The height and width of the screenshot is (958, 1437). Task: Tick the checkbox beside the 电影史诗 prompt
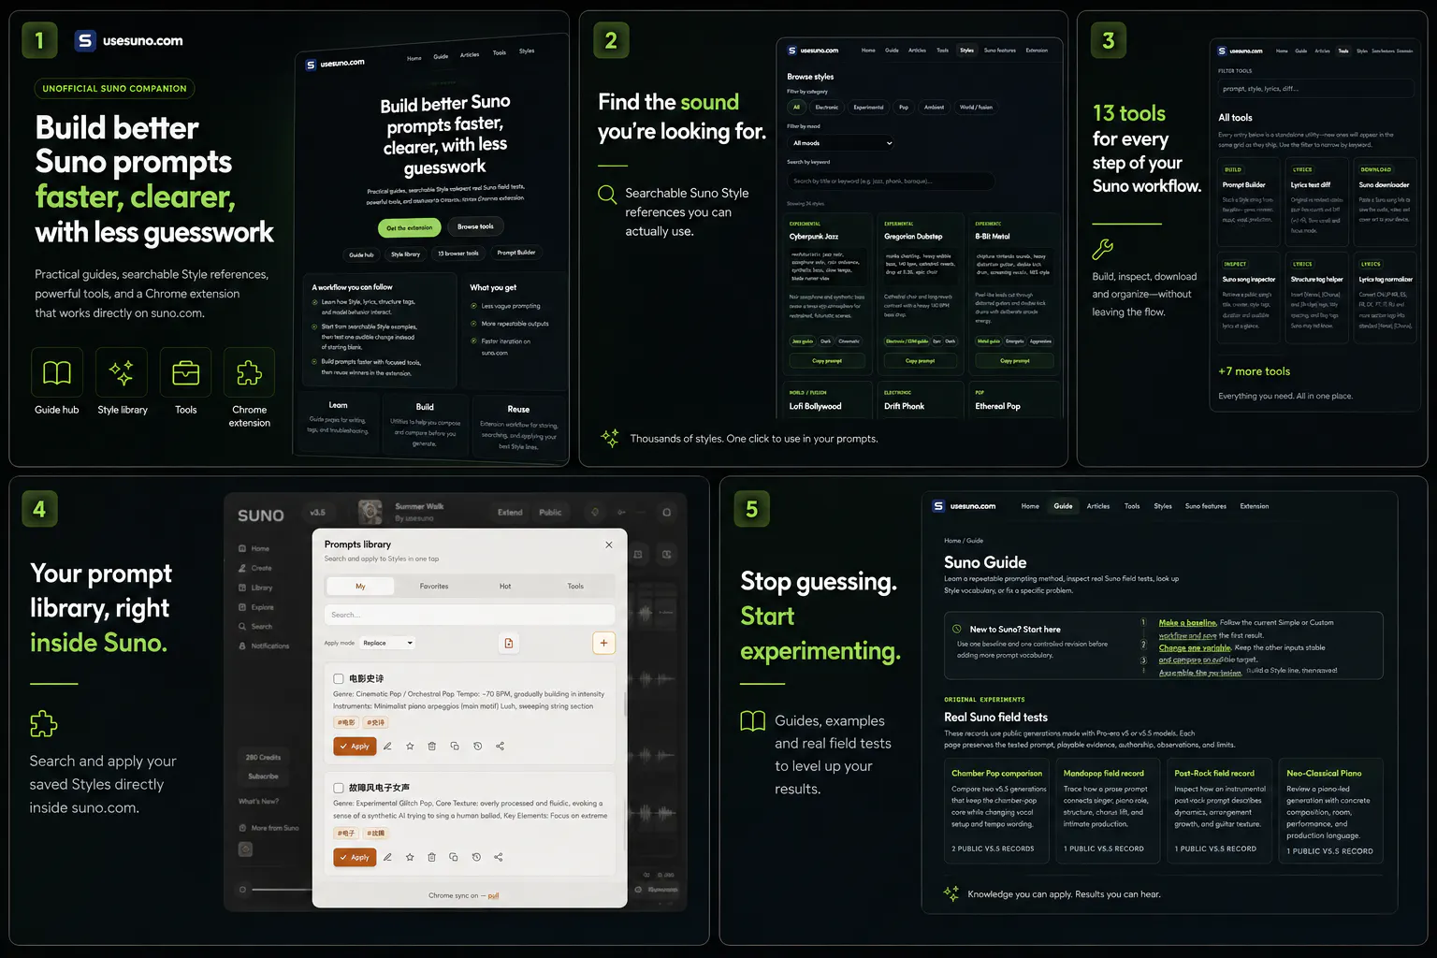click(x=339, y=678)
